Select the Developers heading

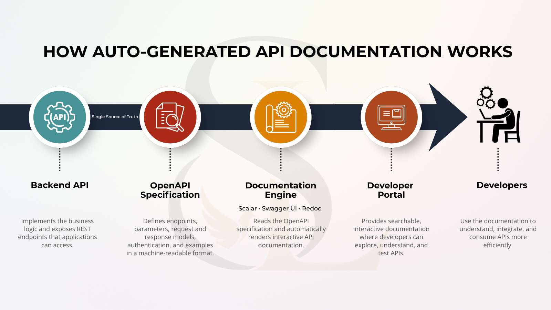tap(502, 185)
